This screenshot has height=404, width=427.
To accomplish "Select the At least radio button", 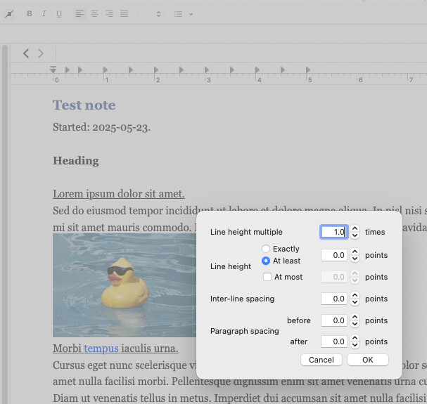I will 265,261.
